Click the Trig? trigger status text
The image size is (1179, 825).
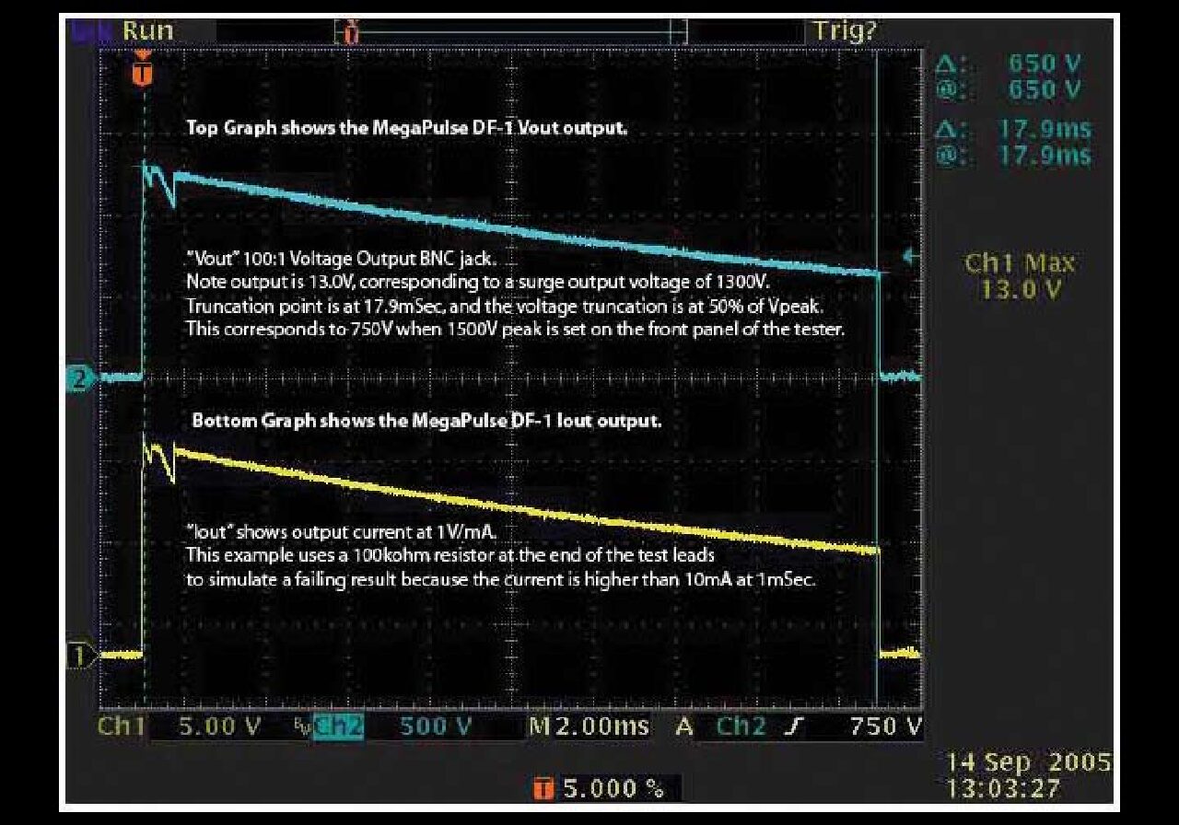845,31
